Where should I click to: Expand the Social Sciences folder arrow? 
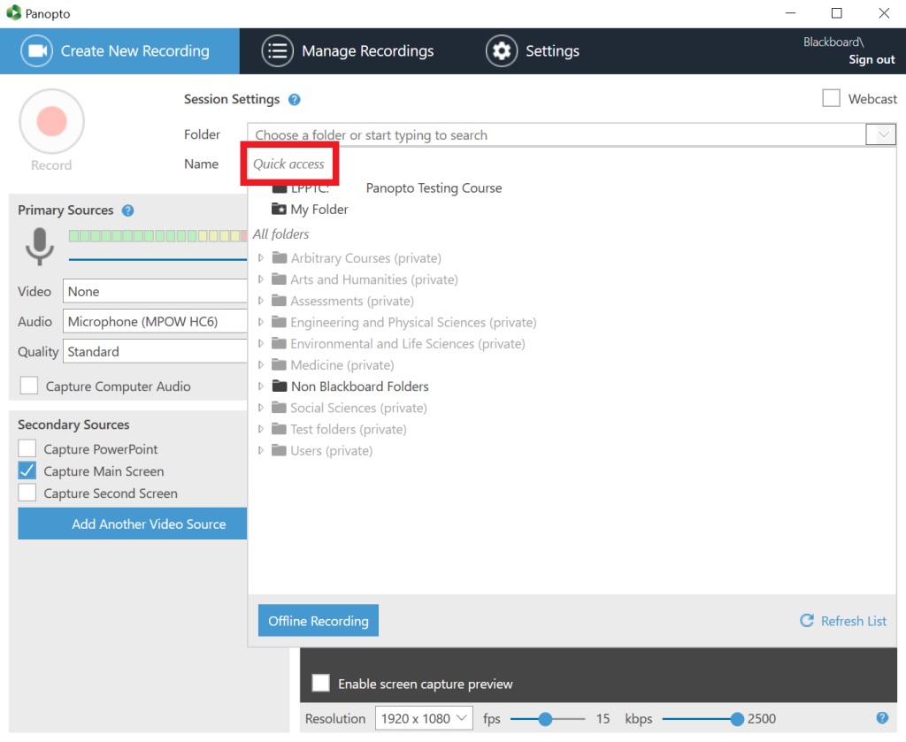(x=261, y=407)
